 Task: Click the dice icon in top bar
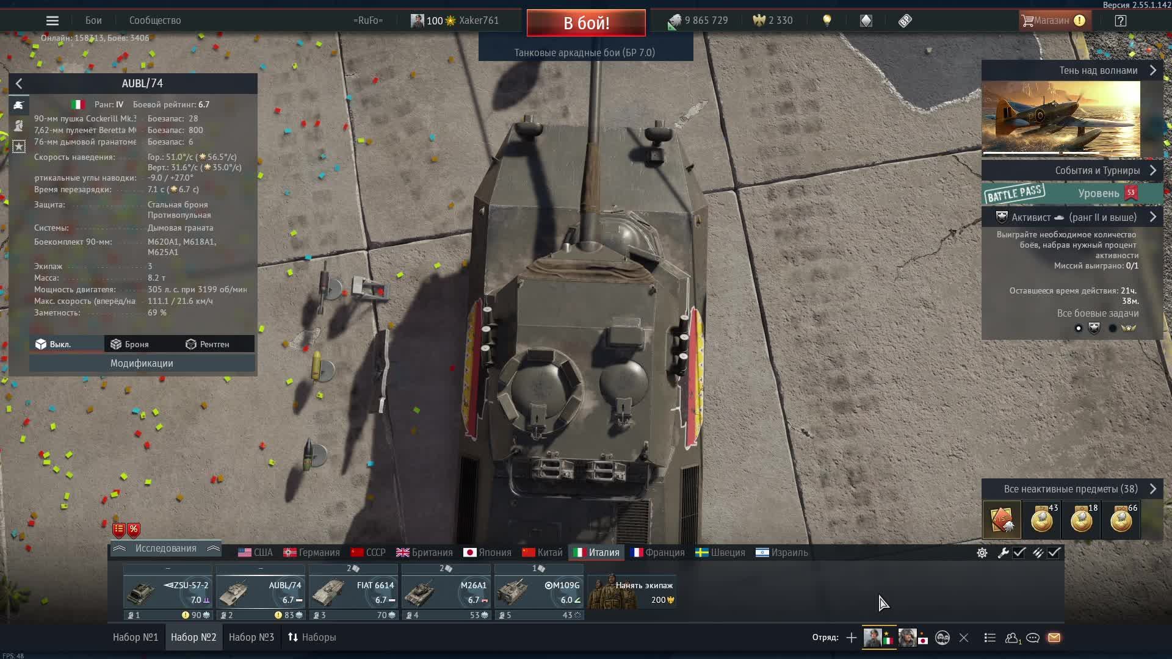coord(905,21)
